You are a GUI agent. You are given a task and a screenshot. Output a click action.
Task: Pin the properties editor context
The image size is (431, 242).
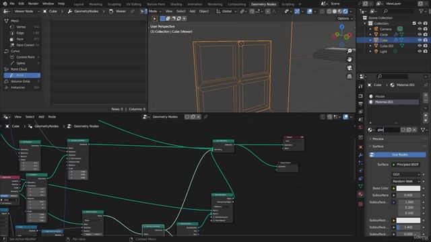click(426, 85)
